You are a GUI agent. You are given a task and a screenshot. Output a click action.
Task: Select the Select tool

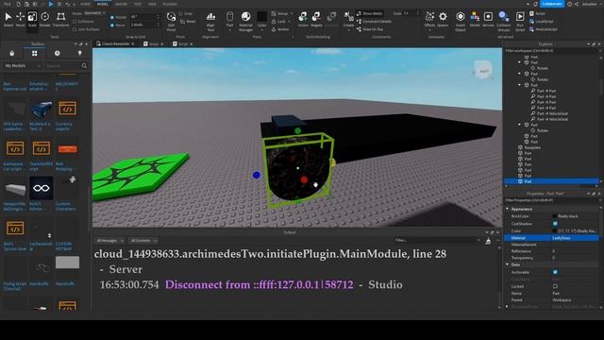click(8, 19)
